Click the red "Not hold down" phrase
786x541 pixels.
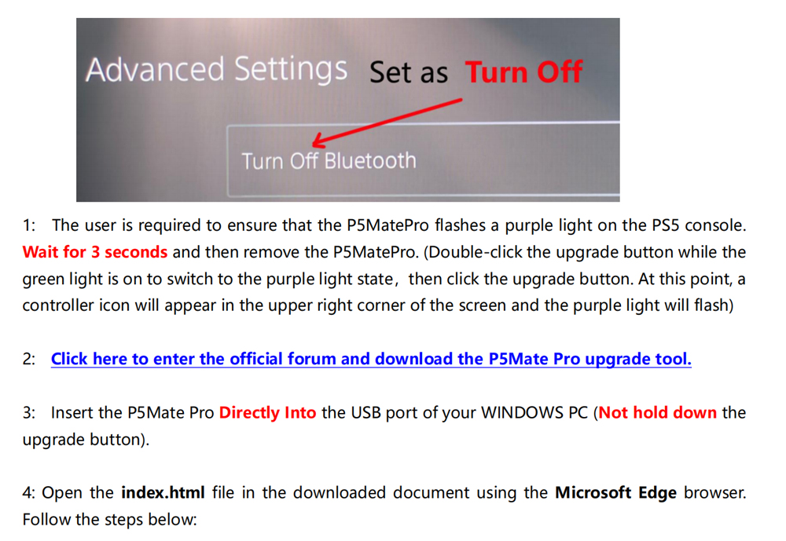(658, 413)
